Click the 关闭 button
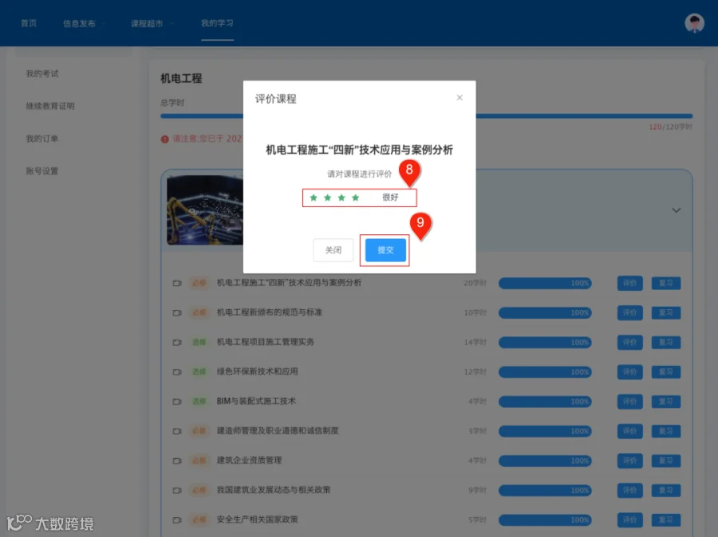718x537 pixels. tap(333, 249)
